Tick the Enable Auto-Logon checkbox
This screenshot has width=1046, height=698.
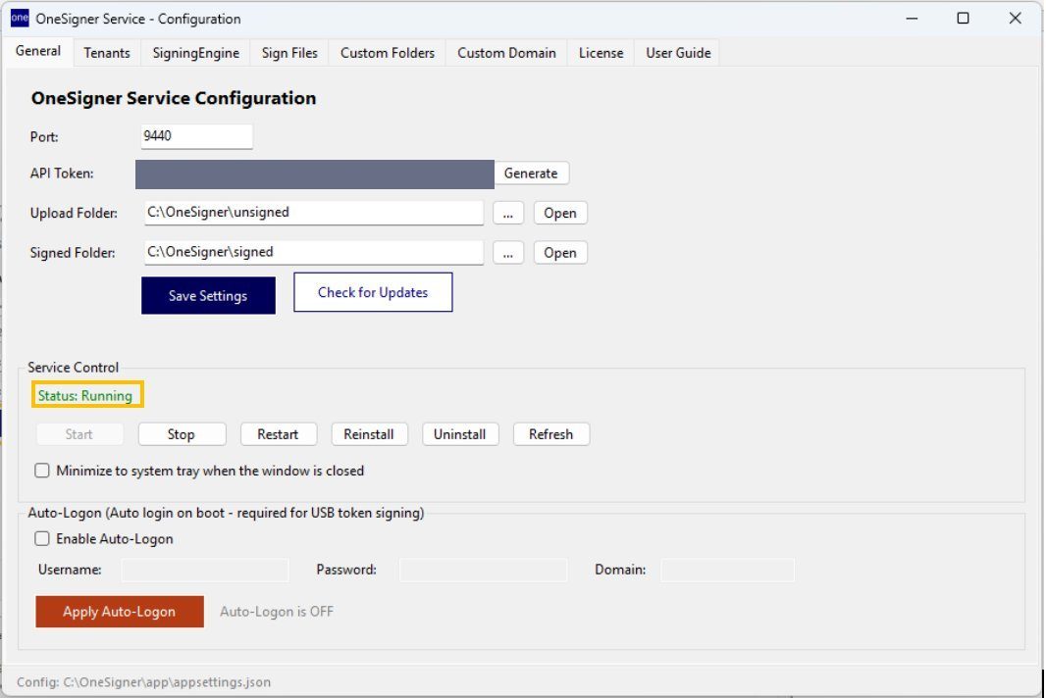coord(42,538)
